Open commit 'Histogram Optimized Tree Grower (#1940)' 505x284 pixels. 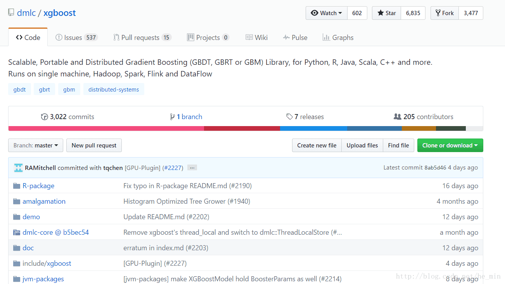click(x=187, y=201)
